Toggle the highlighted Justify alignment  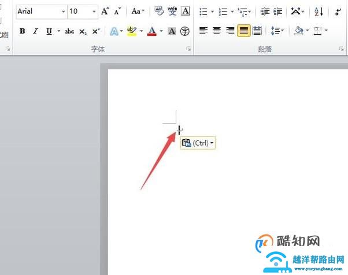[x=244, y=31]
